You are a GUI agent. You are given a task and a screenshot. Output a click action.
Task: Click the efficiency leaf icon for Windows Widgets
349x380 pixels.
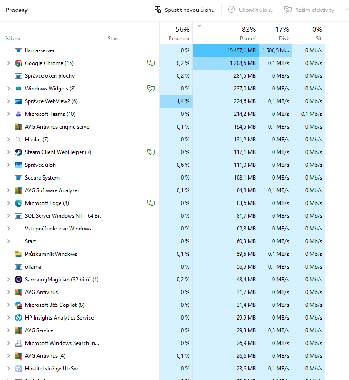pyautogui.click(x=151, y=89)
